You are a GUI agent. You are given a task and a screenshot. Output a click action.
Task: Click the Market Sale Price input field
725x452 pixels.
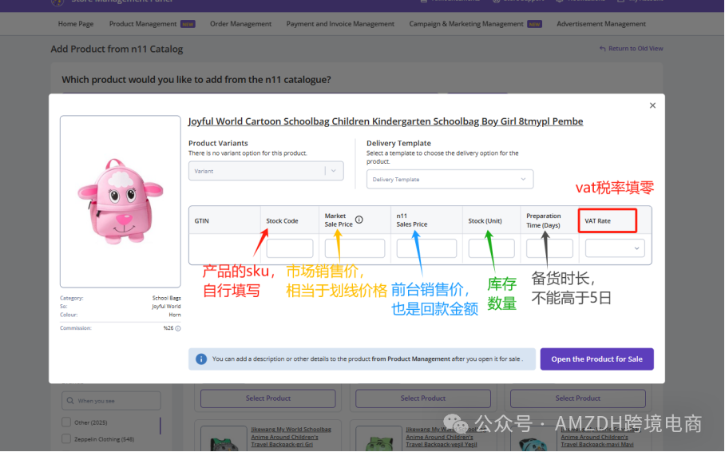(x=355, y=248)
